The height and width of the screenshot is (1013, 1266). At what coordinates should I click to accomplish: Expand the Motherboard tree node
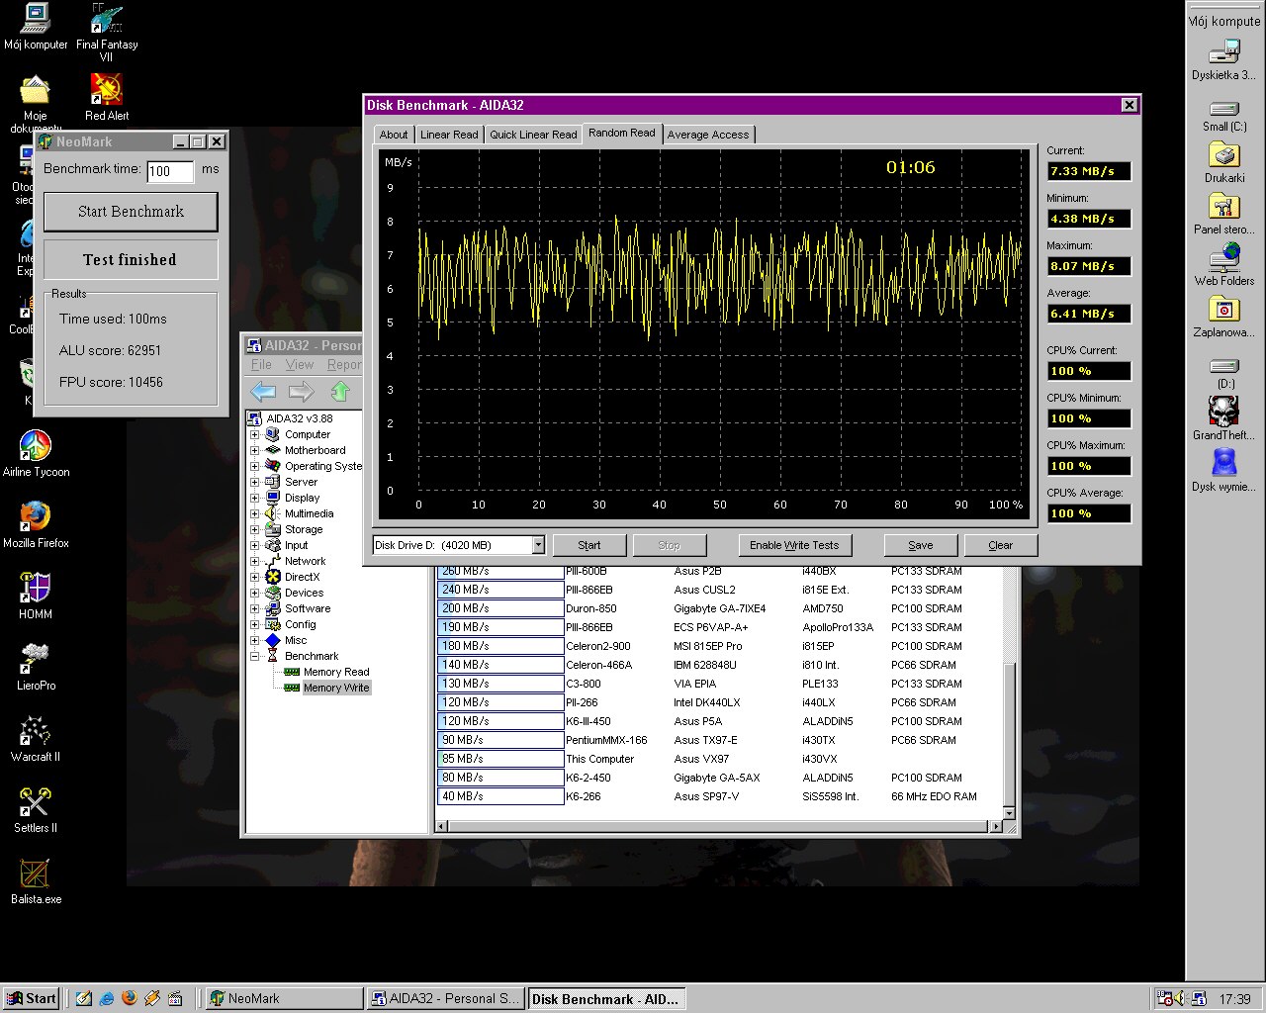[x=254, y=450]
